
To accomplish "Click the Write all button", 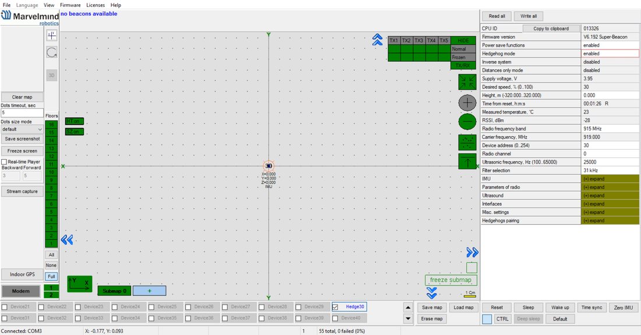I will (529, 16).
